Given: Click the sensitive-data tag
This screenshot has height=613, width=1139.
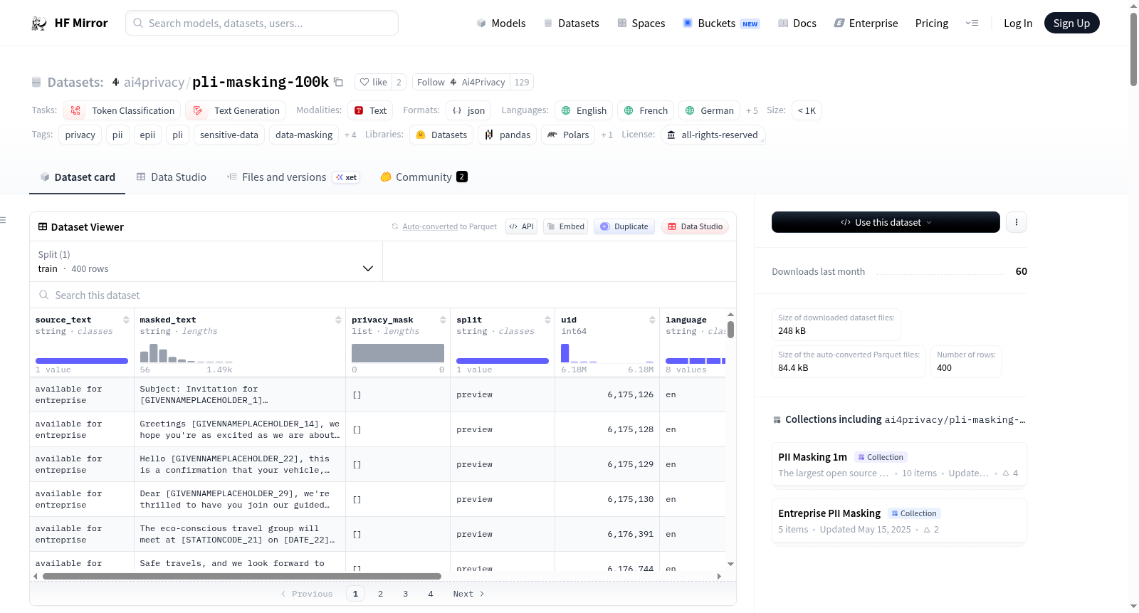Looking at the screenshot, I should (229, 135).
